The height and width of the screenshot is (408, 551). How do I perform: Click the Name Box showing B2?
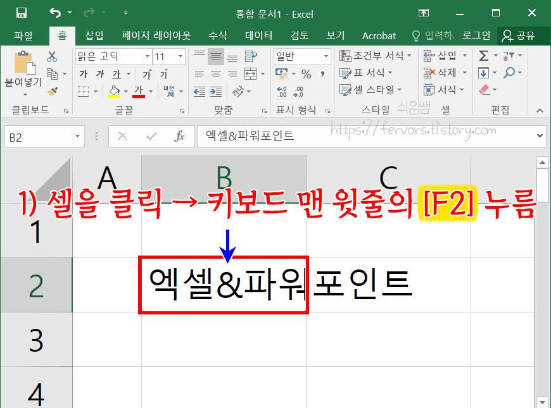[44, 137]
